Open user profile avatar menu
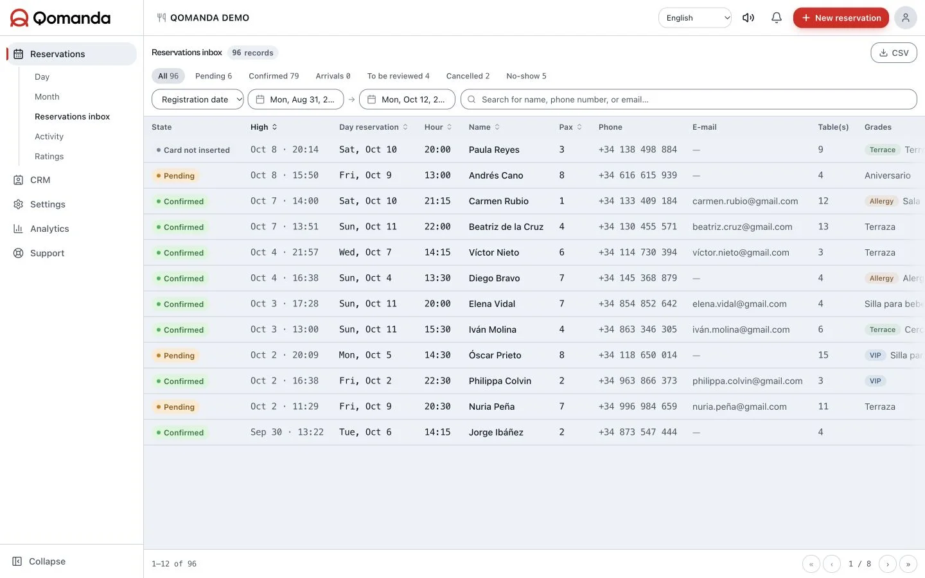The width and height of the screenshot is (925, 578). [x=905, y=18]
